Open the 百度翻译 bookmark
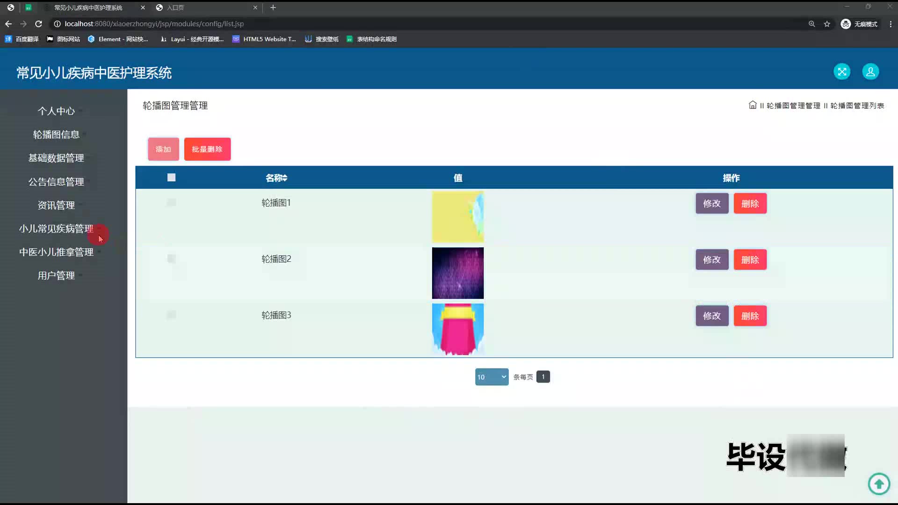898x505 pixels. click(22, 39)
